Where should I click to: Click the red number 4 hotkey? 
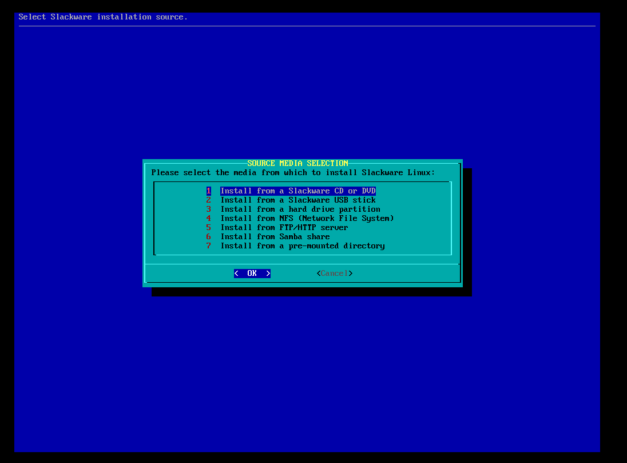[x=209, y=219]
